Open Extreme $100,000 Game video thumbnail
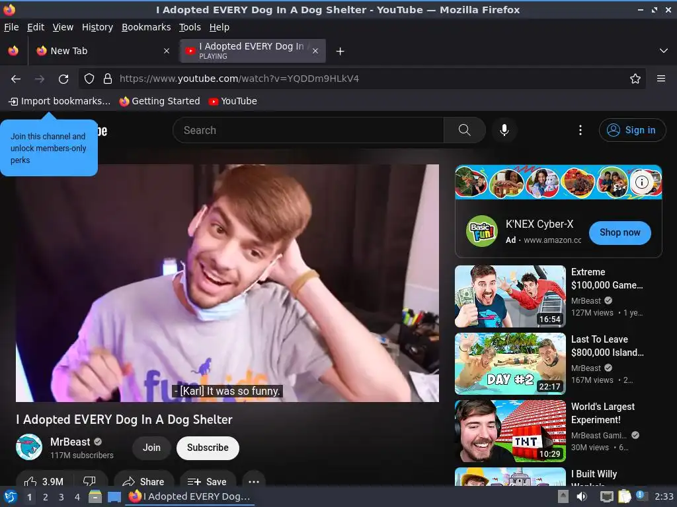677x507 pixels. click(510, 296)
